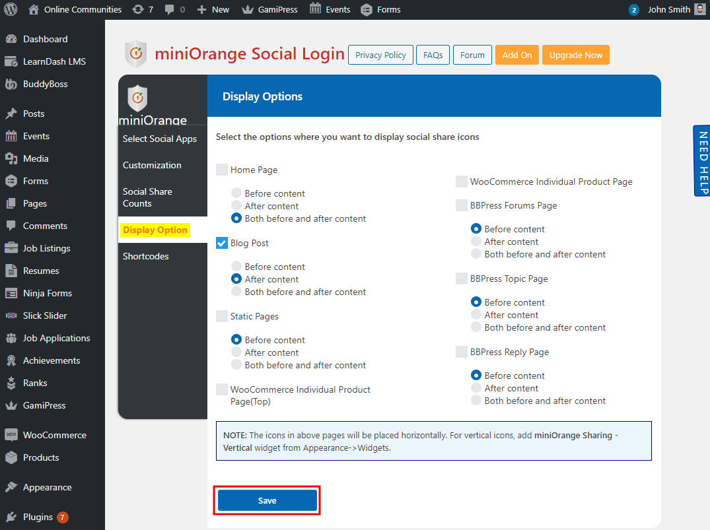
Task: Uncheck the Blog Post checkbox
Action: click(222, 243)
